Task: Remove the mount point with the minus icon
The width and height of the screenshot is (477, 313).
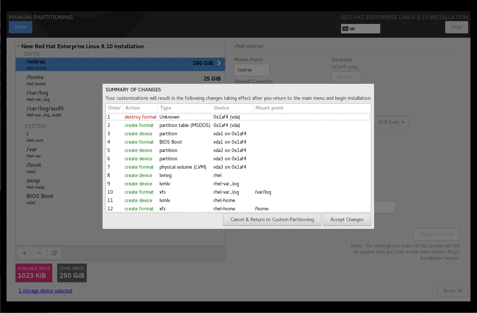Action: pos(40,253)
